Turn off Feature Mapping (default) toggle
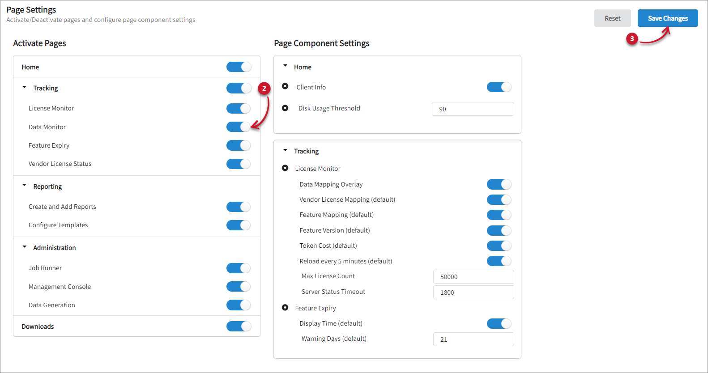Screen dimensions: 708x373 (x=499, y=215)
